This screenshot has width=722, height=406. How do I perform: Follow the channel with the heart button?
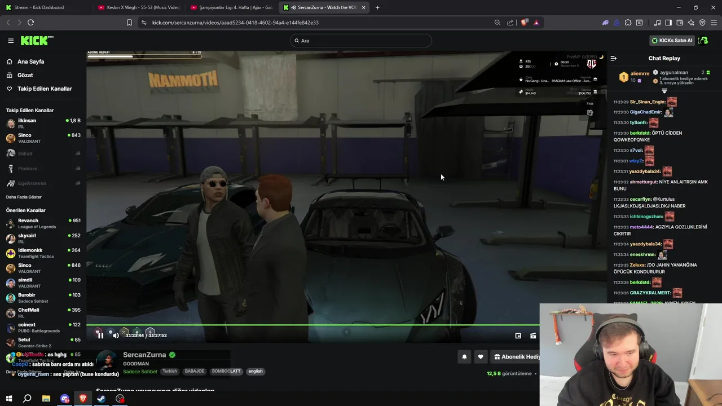click(x=481, y=356)
